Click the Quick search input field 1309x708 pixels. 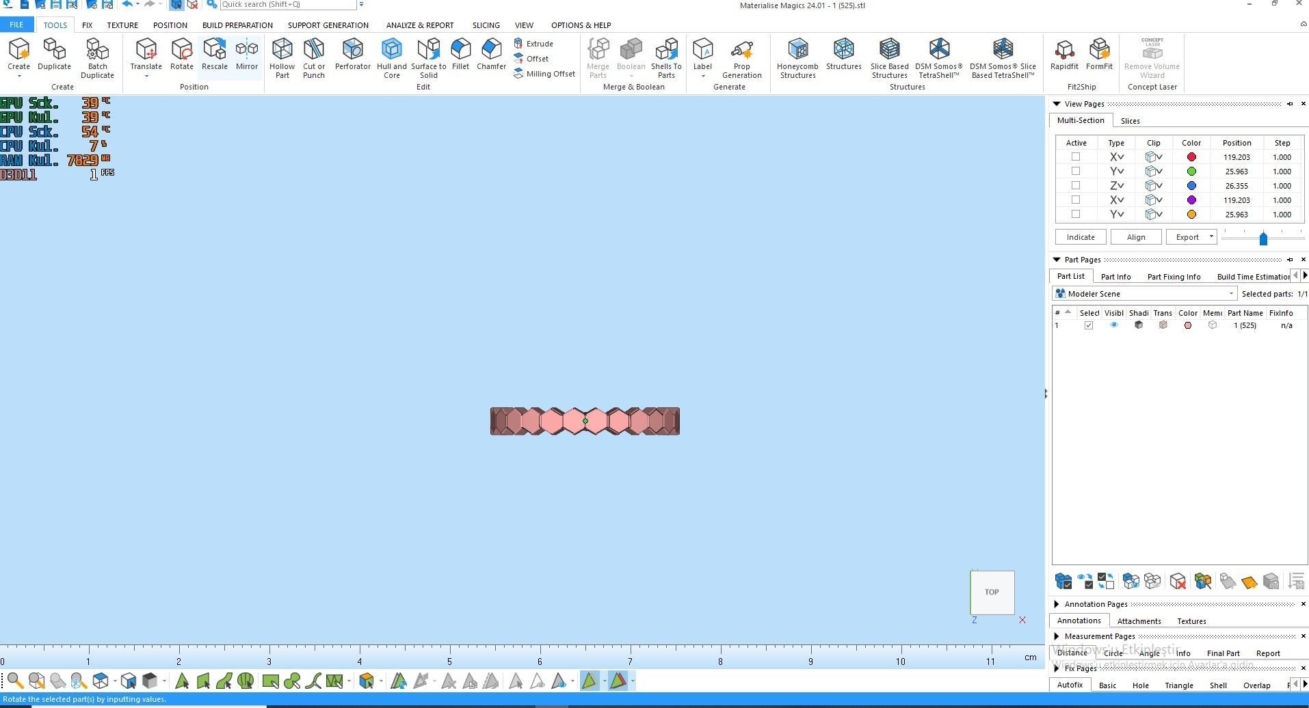pos(288,5)
